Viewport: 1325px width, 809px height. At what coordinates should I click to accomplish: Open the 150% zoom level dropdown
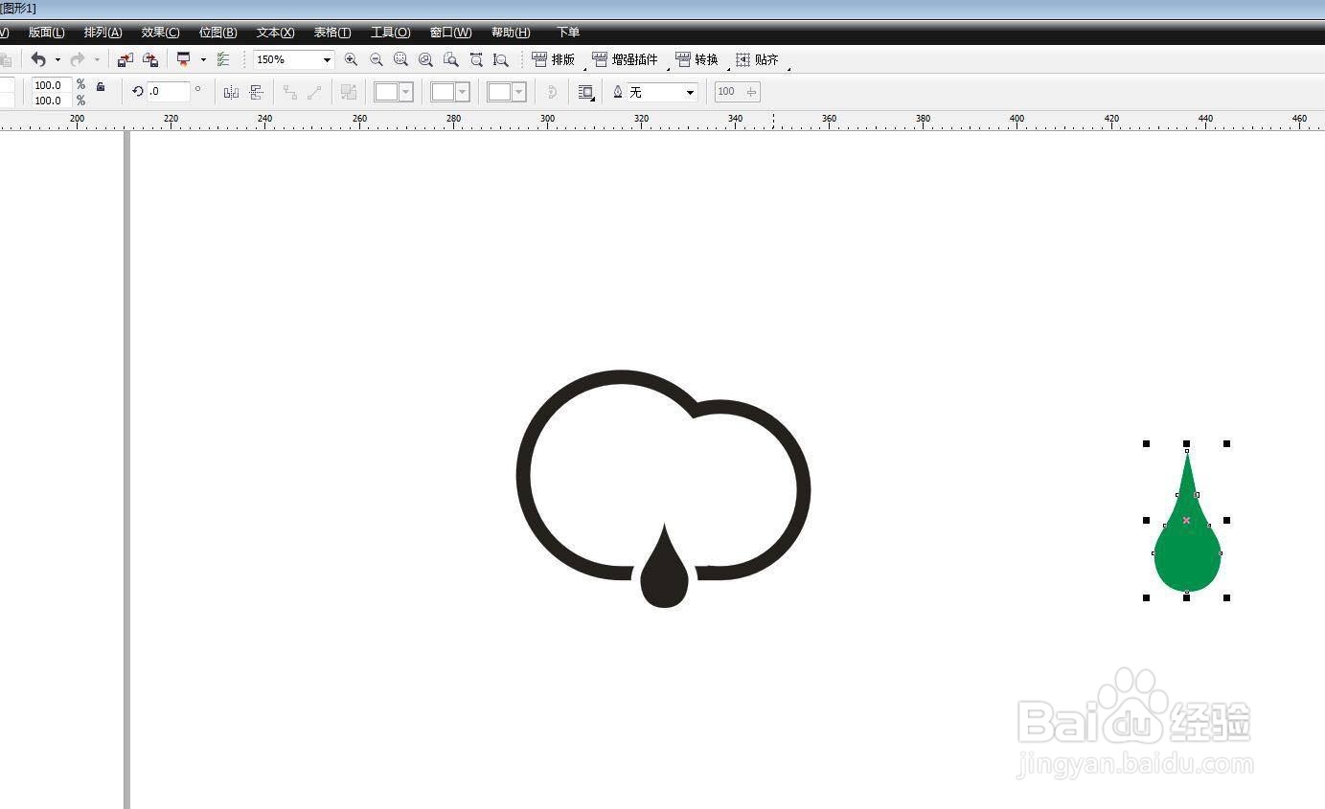(x=327, y=59)
